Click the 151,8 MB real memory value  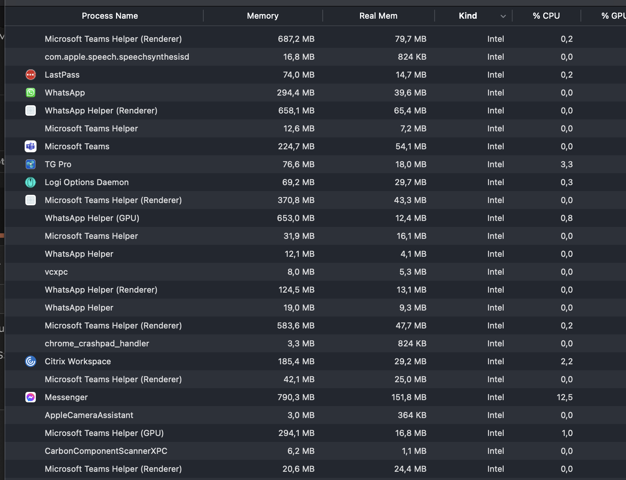[409, 397]
